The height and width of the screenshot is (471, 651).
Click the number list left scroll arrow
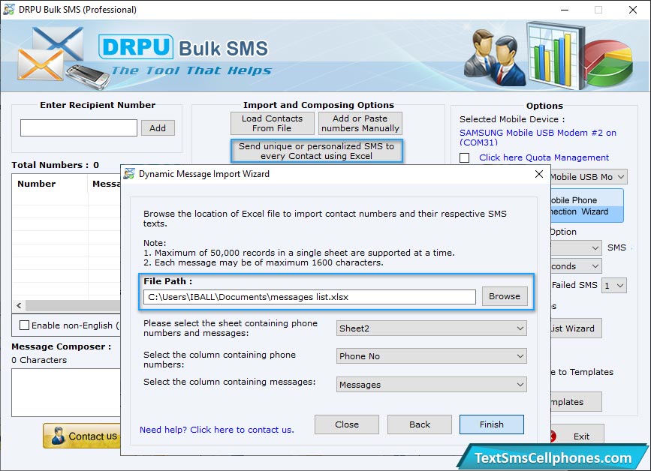pyautogui.click(x=19, y=305)
